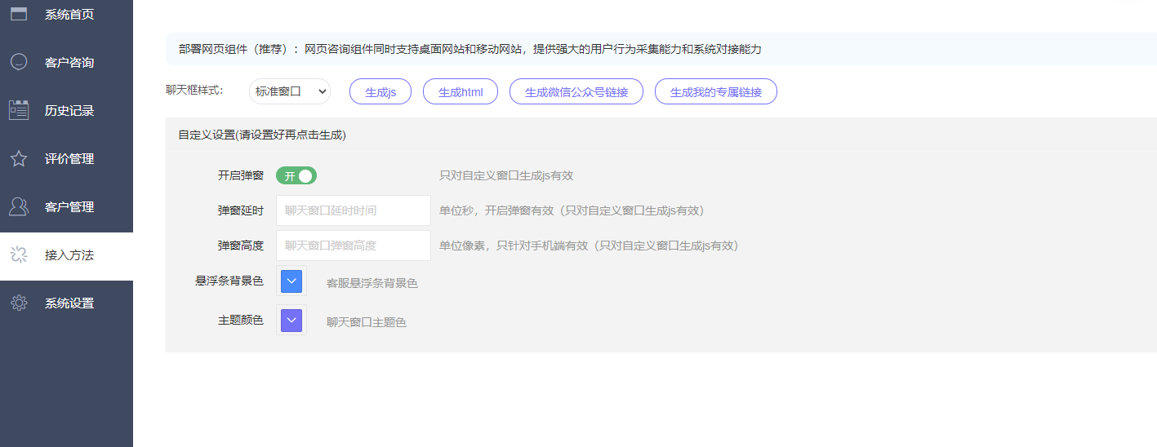Click the 部署网页组件 description text
This screenshot has height=447, width=1157.
pos(470,49)
